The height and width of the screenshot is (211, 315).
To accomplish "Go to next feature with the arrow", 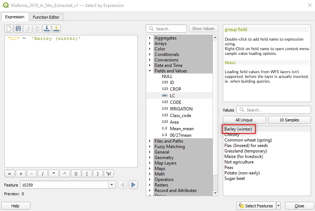I will point(133,185).
